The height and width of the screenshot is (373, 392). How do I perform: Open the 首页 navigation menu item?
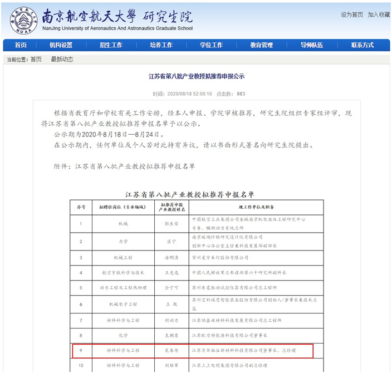(x=21, y=45)
